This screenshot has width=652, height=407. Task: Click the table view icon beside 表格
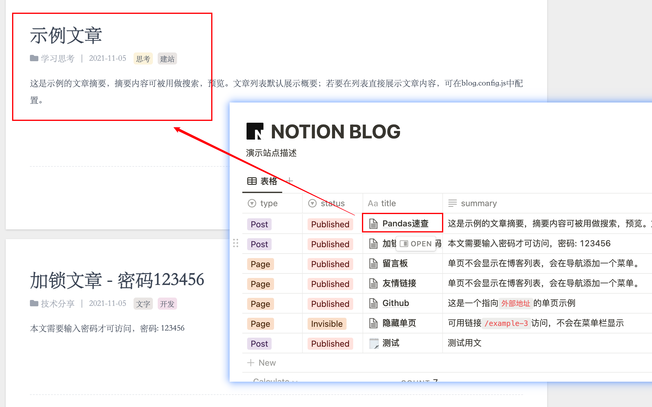pos(251,181)
